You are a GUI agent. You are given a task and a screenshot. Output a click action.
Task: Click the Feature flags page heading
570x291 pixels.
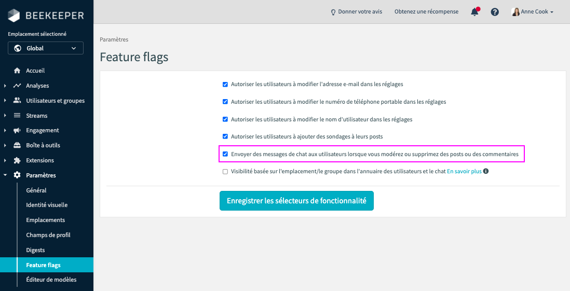pos(134,57)
